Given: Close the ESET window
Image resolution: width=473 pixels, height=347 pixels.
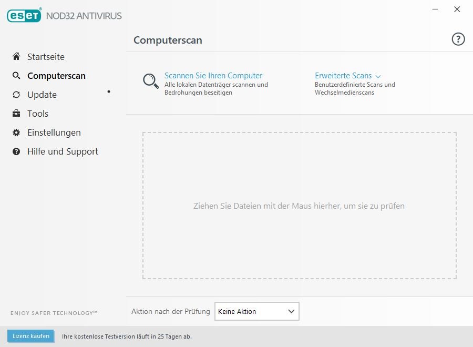Looking at the screenshot, I should [457, 9].
